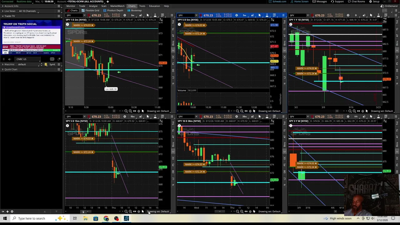Open alert exclamation icon on 2m chart
The image size is (400, 225).
pyautogui.click(x=67, y=24)
